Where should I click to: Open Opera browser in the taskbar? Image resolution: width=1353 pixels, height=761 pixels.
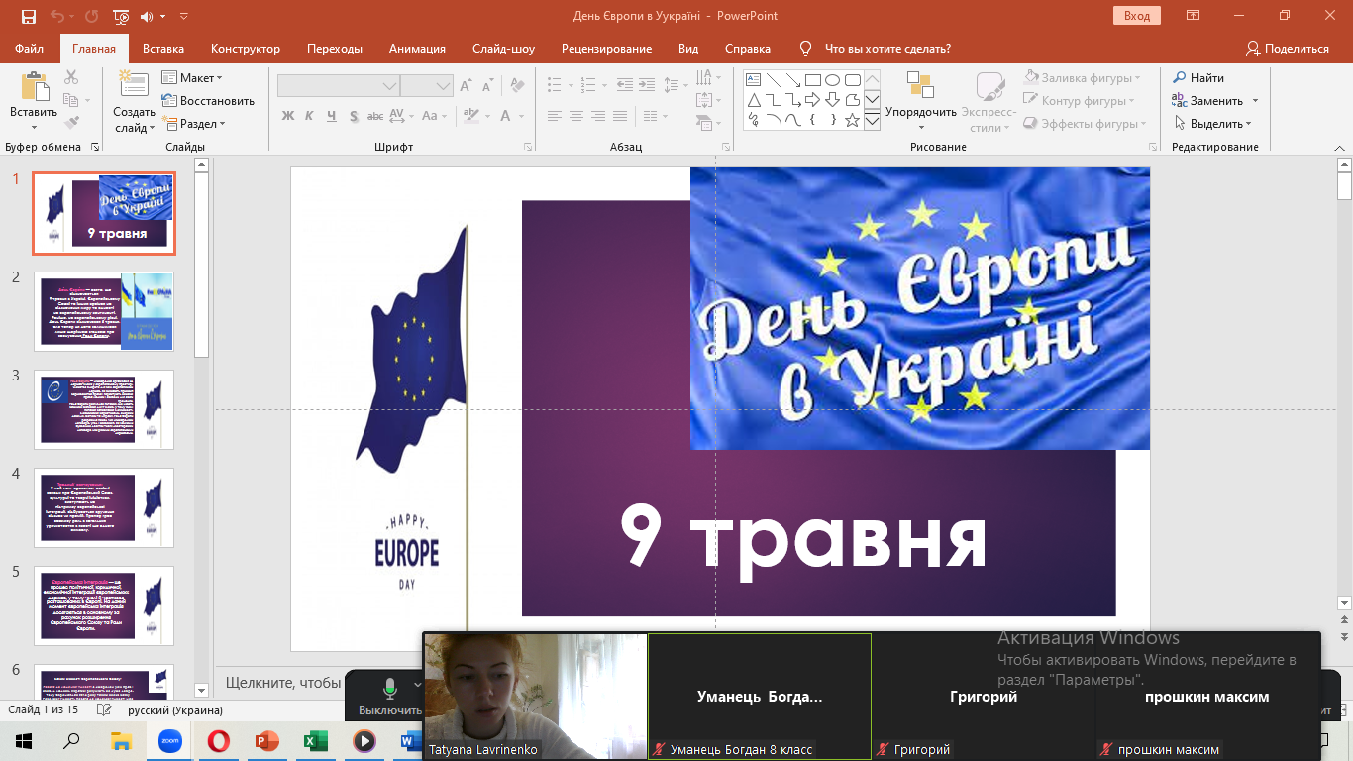(218, 740)
